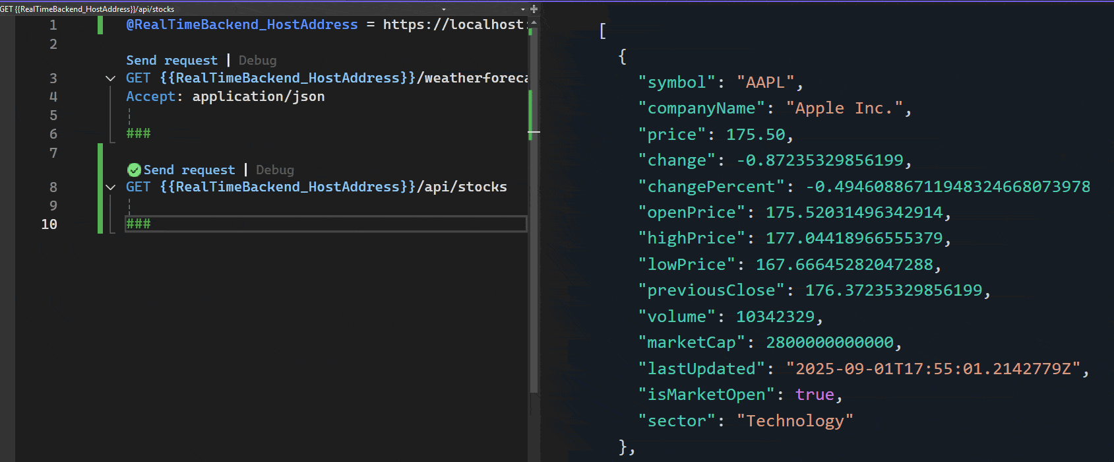Click the @RealTimeBackend_HostAddress variable definition

(241, 25)
